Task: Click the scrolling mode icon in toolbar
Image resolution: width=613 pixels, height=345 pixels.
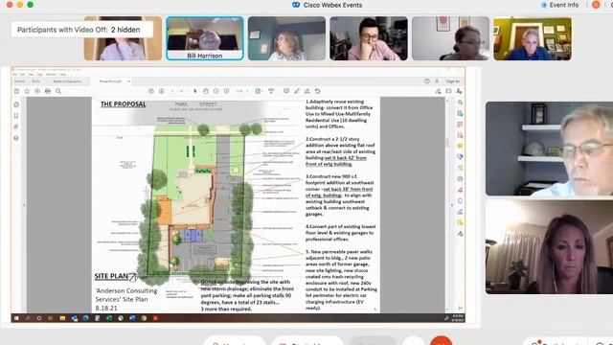Action: pyautogui.click(x=271, y=91)
